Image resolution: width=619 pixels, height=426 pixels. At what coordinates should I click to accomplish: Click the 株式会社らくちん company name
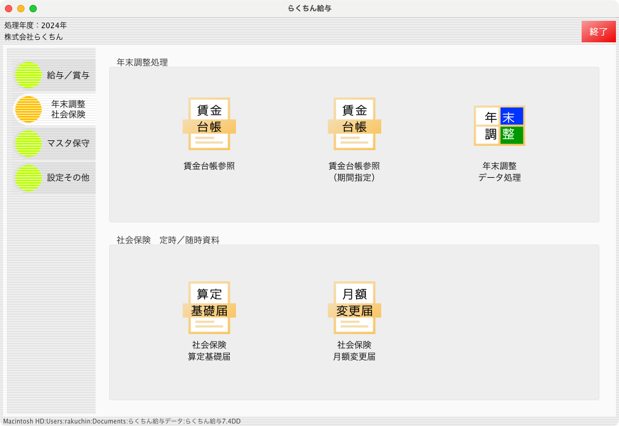pos(34,37)
